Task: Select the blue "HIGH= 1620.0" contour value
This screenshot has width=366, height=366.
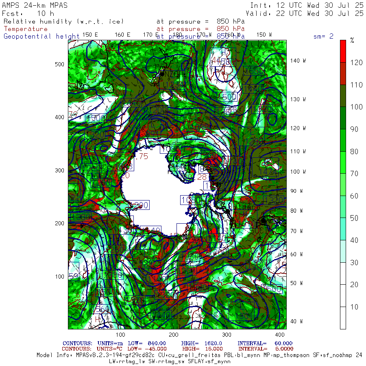Action: click(x=201, y=343)
